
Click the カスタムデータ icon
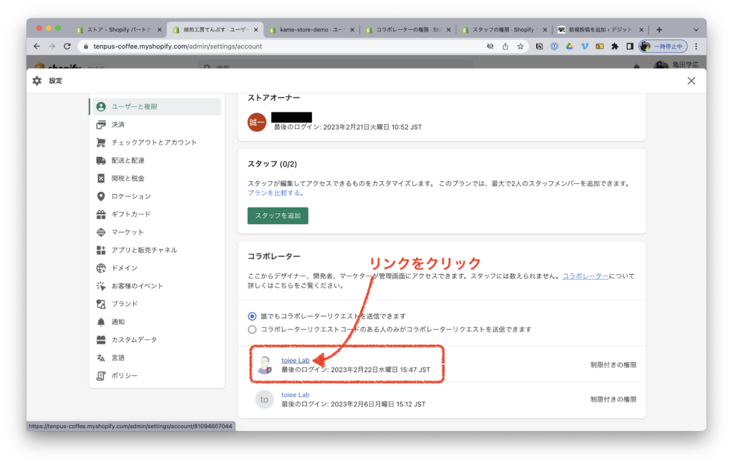pos(101,340)
